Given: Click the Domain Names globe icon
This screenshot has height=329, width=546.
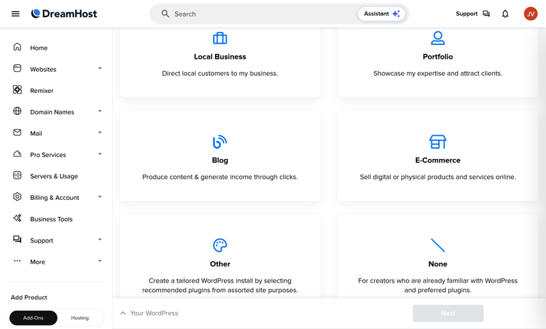Looking at the screenshot, I should pos(17,111).
